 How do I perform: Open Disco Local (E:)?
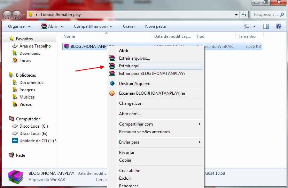tap(33, 134)
